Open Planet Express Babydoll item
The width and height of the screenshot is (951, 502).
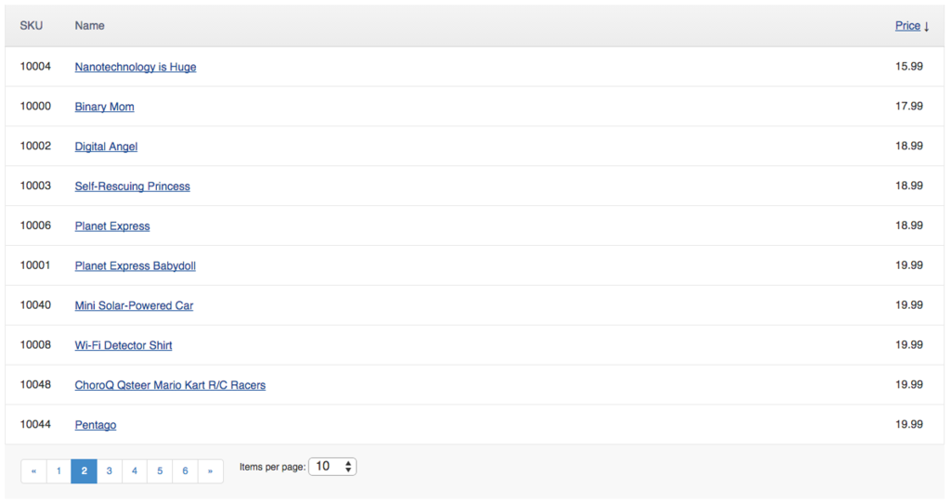click(135, 266)
